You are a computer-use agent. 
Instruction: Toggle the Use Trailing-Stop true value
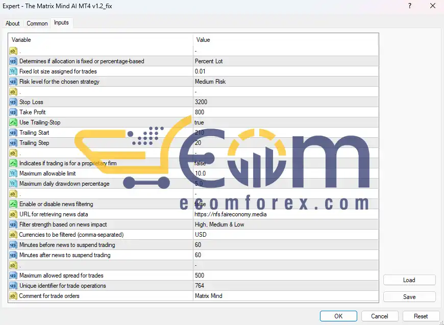pyautogui.click(x=199, y=122)
